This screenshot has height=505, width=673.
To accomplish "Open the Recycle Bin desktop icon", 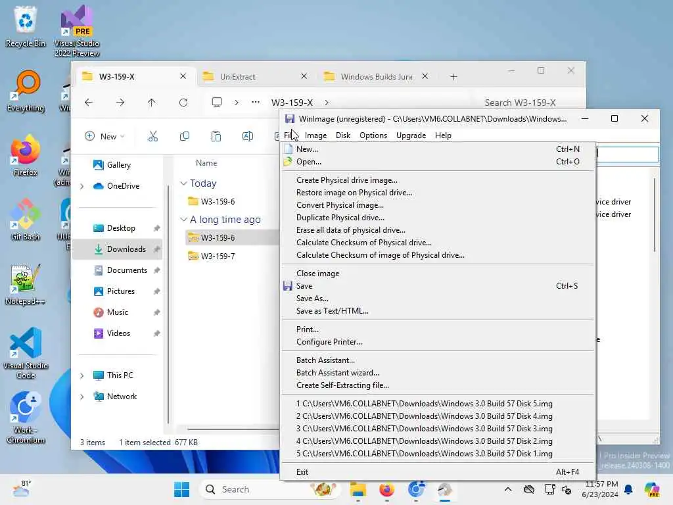I will (26, 26).
